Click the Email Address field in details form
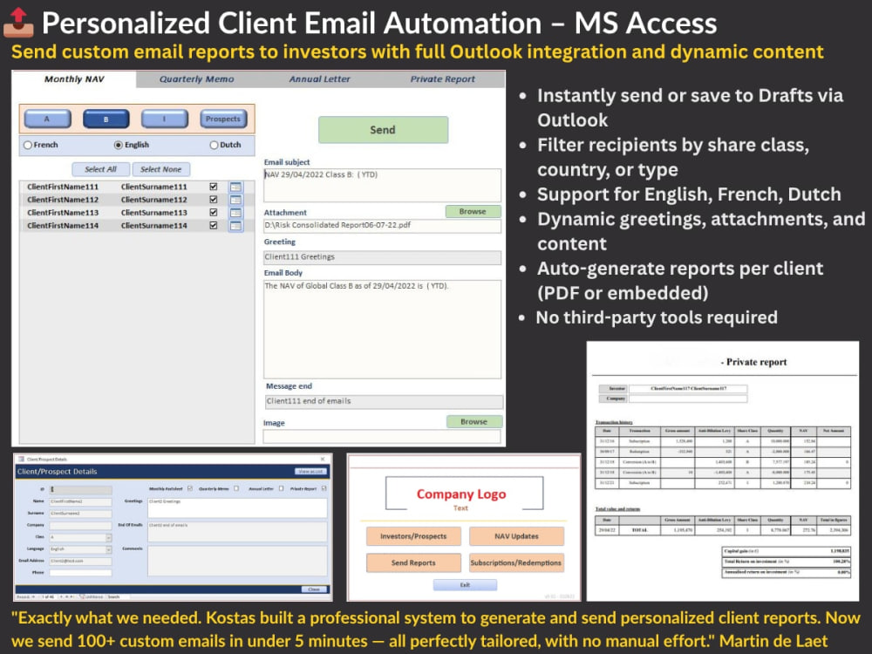872x654 pixels. (x=80, y=561)
